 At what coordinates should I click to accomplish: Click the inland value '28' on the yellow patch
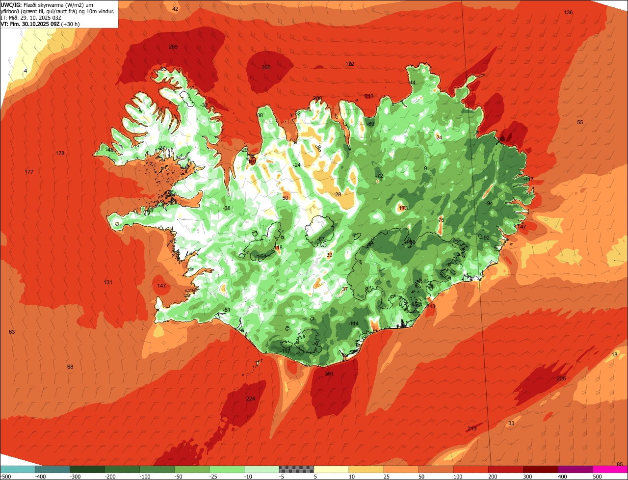[338, 195]
